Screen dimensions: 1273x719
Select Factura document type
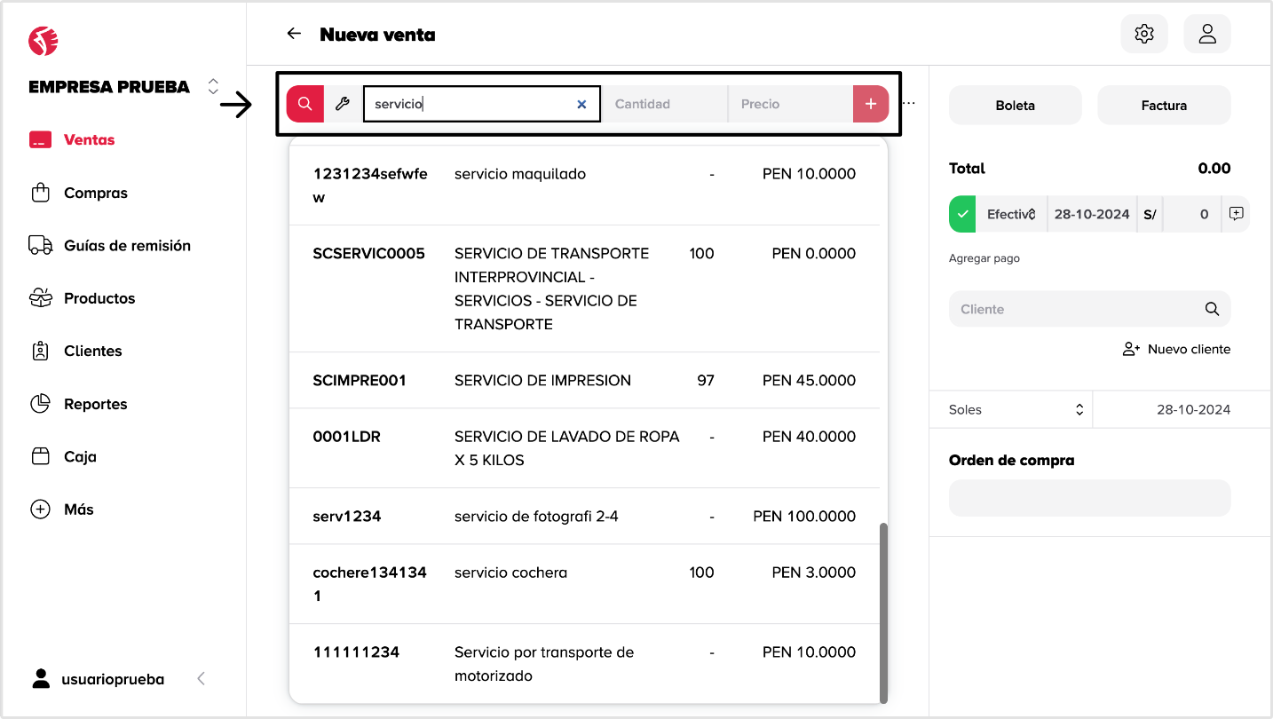[x=1163, y=105]
